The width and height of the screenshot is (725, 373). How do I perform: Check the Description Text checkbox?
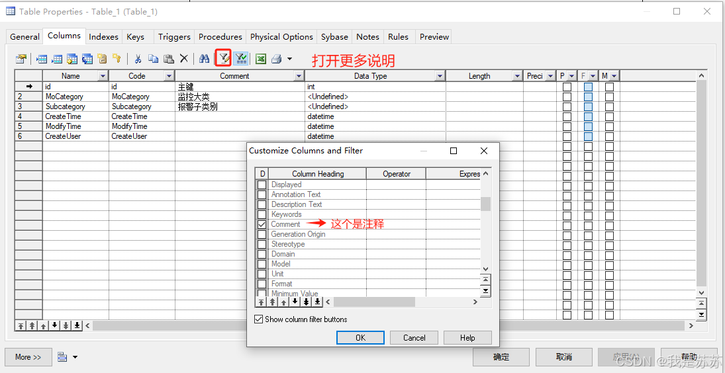[262, 204]
